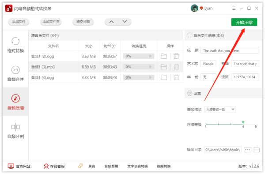Open 在线客服 support link

click(57, 166)
